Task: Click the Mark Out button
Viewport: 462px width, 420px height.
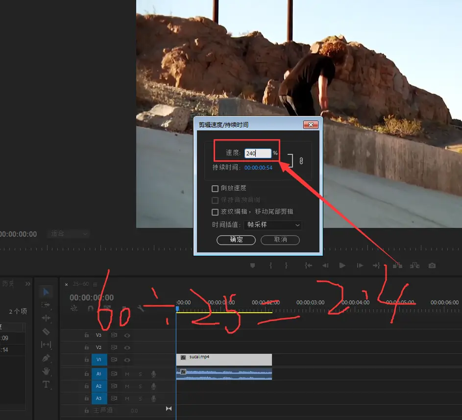Action: pyautogui.click(x=286, y=266)
